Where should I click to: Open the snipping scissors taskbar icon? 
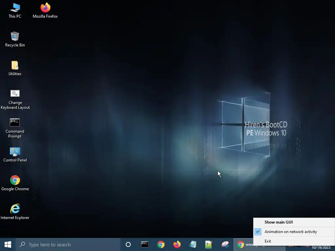[x=225, y=244]
